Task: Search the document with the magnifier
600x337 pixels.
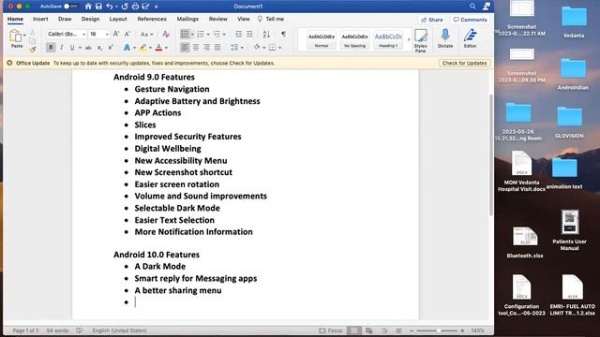Action: pyautogui.click(x=472, y=7)
